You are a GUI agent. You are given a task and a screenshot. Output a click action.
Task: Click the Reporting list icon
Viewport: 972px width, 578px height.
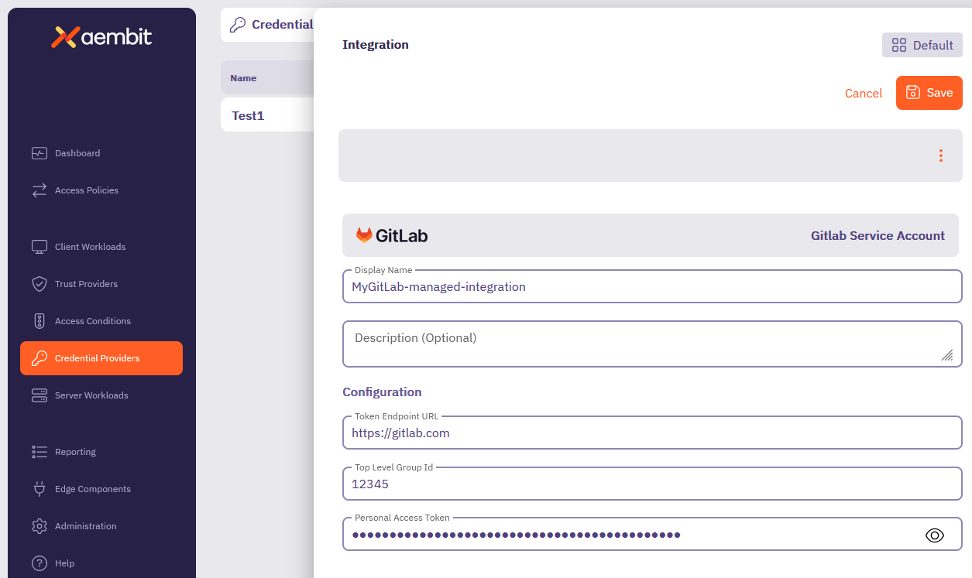click(x=39, y=452)
